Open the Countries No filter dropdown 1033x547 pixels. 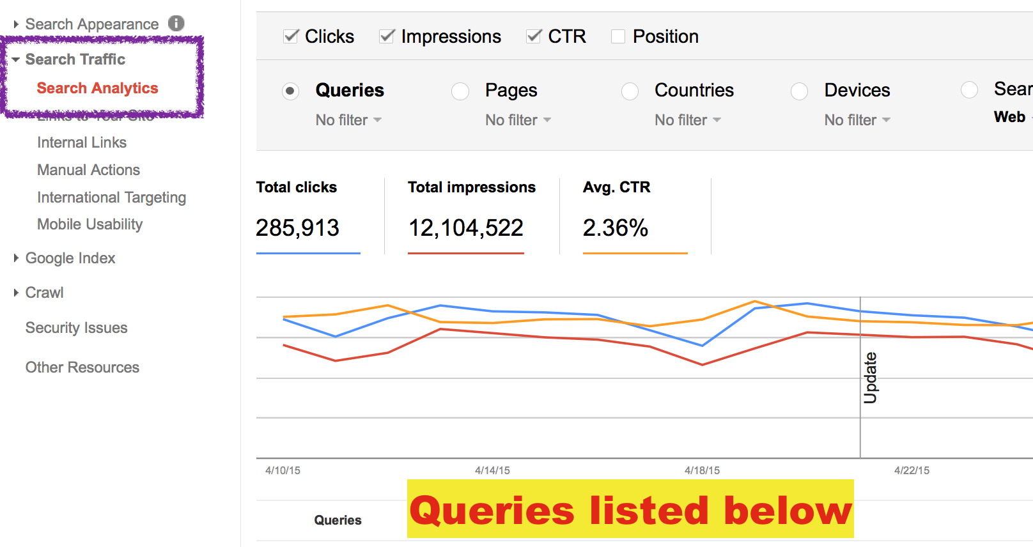(687, 120)
